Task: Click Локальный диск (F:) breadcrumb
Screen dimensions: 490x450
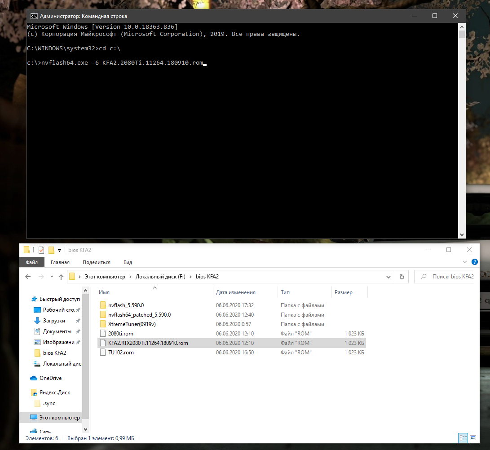Action: click(160, 277)
